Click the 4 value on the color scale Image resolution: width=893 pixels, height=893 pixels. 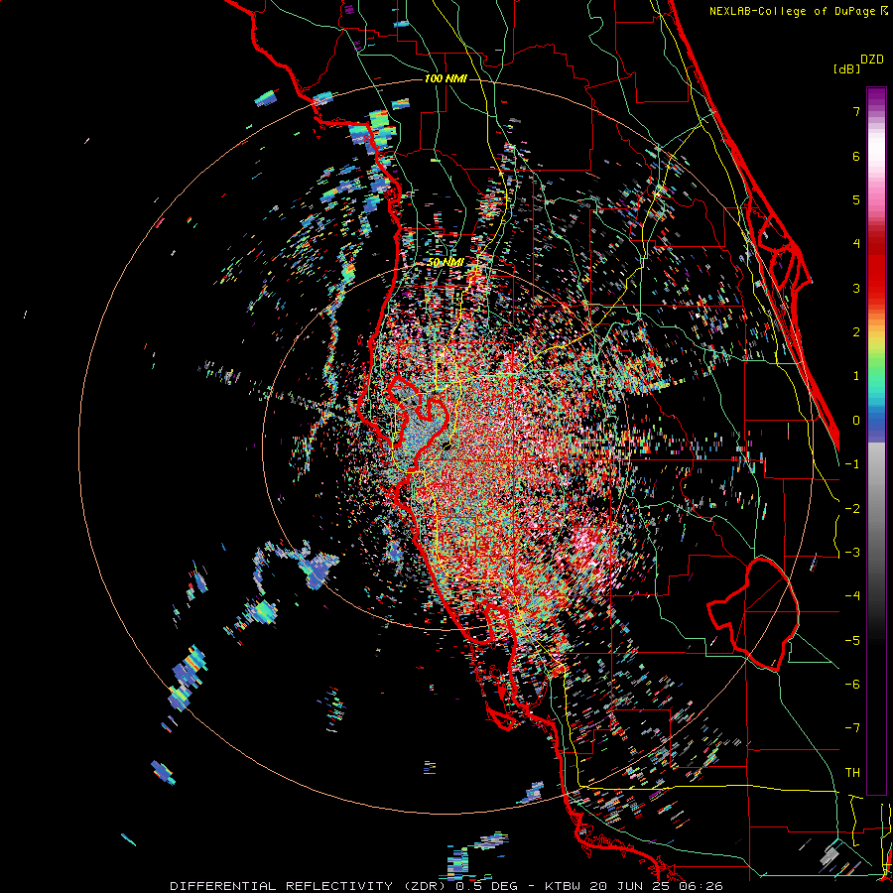click(856, 244)
